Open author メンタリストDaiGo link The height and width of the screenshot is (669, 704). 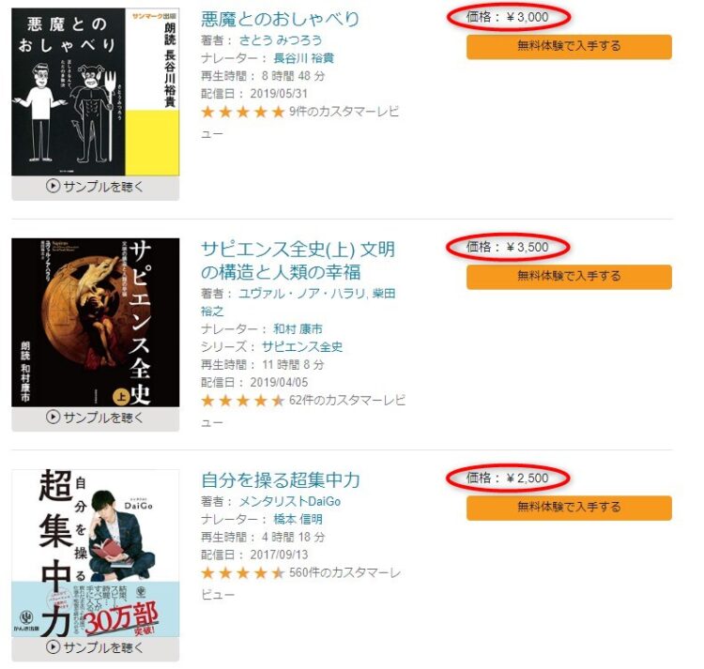coord(290,501)
